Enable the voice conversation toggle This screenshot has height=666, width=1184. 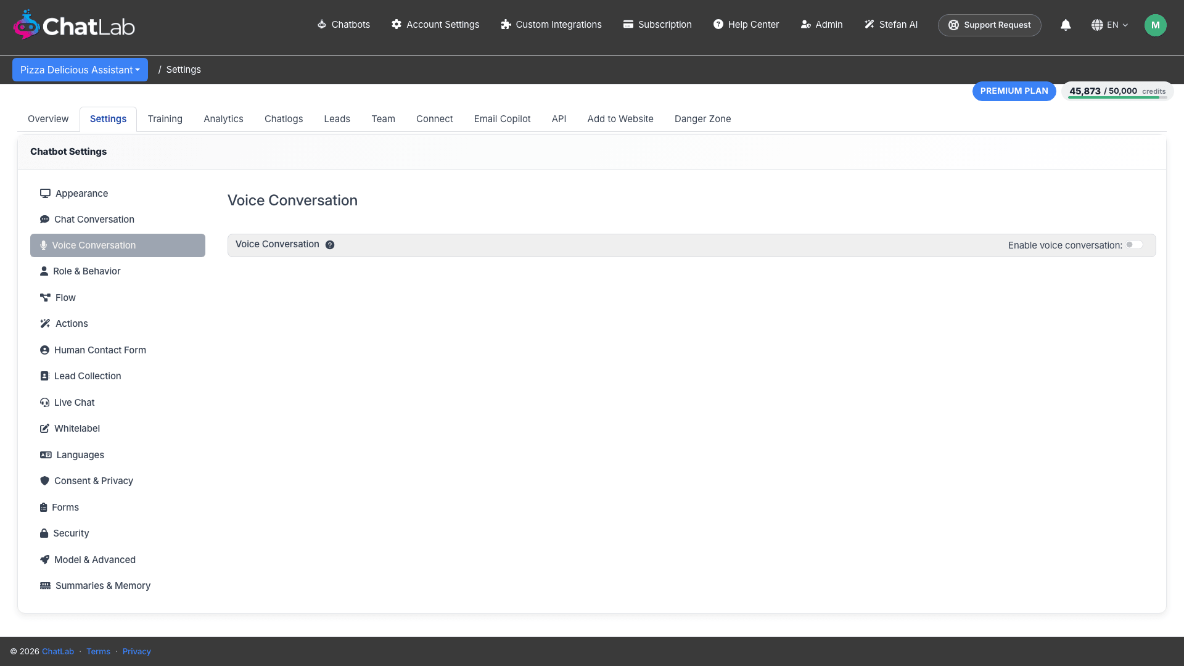[1134, 245]
